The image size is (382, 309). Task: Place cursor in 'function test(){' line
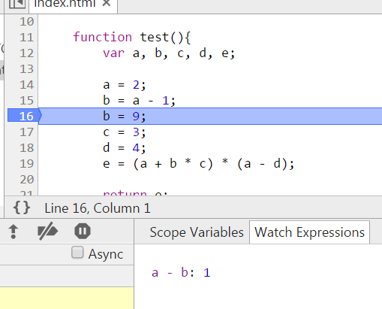[132, 38]
